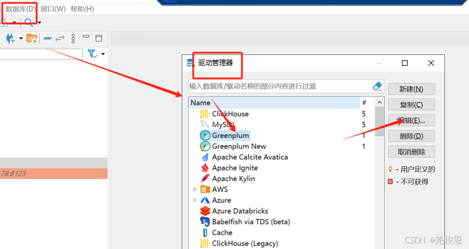Click the 新建(N) button
This screenshot has height=249, width=469.
click(411, 89)
